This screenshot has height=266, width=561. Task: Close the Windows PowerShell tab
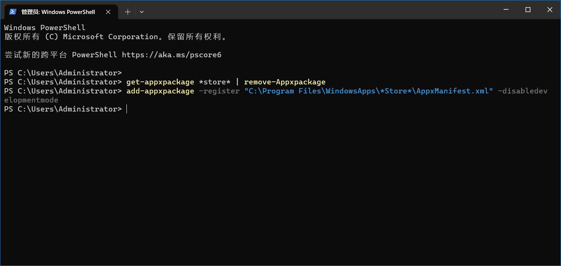tap(108, 12)
